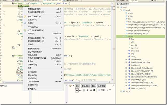Click the folder icon beside 打开文件所在目录
The image size is (167, 105).
pos(25,30)
